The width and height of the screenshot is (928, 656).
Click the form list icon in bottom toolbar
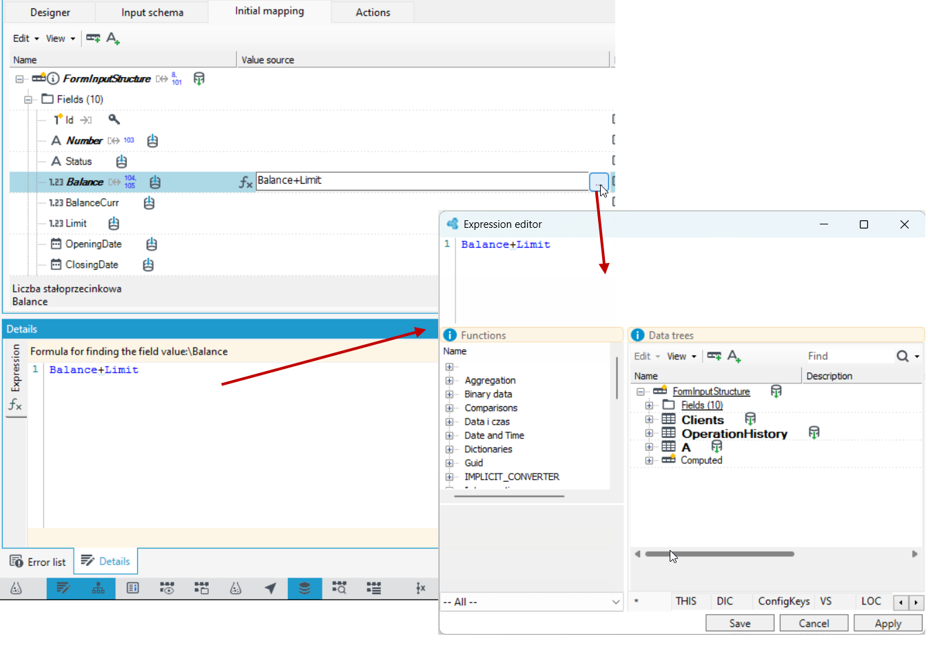tap(132, 588)
